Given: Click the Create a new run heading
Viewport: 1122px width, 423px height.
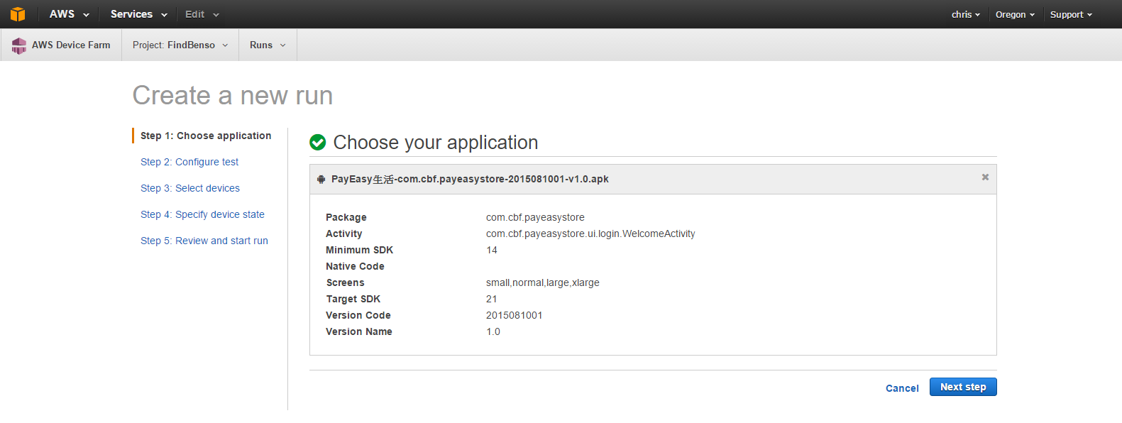Looking at the screenshot, I should pyautogui.click(x=233, y=95).
